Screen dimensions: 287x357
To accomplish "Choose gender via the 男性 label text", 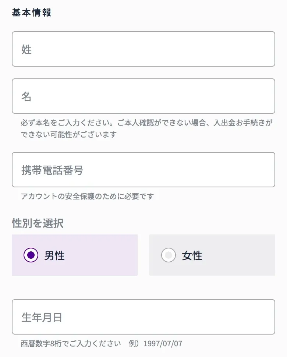I will (54, 255).
